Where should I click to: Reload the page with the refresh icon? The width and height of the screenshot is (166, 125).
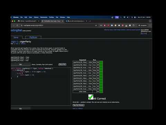tap(17, 25)
